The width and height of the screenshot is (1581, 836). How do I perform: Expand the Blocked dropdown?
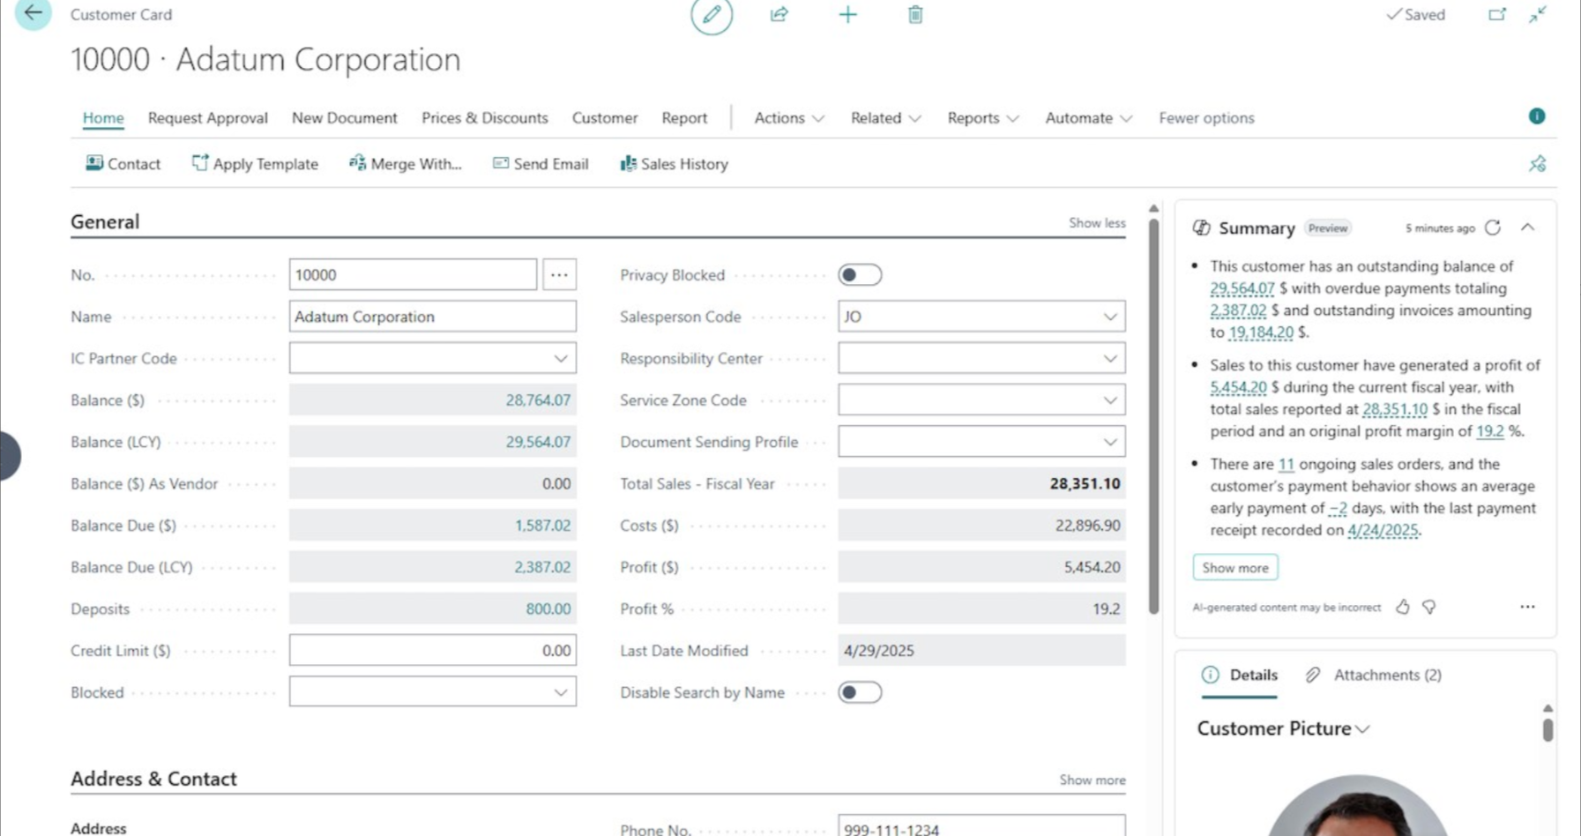pyautogui.click(x=560, y=692)
